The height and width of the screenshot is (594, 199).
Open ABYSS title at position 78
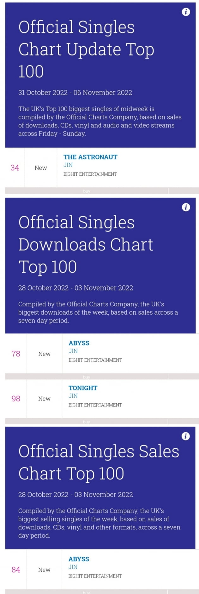tap(79, 343)
